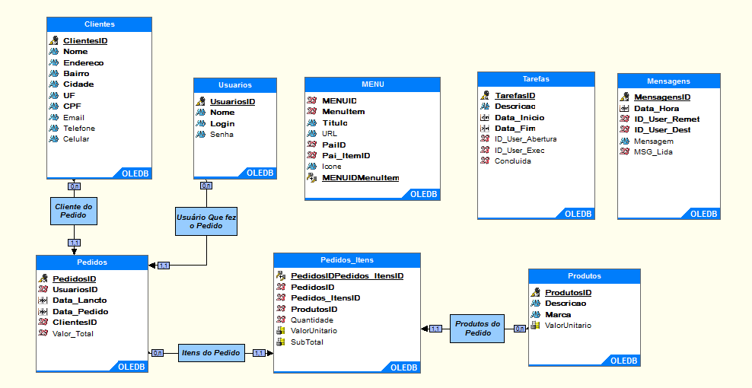
Task: Click the key icon beside UsuariosID in Usuarios table
Action: [200, 101]
